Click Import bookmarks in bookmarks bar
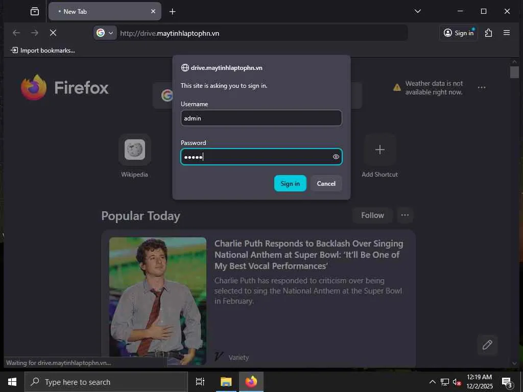This screenshot has width=523, height=392. tap(43, 51)
